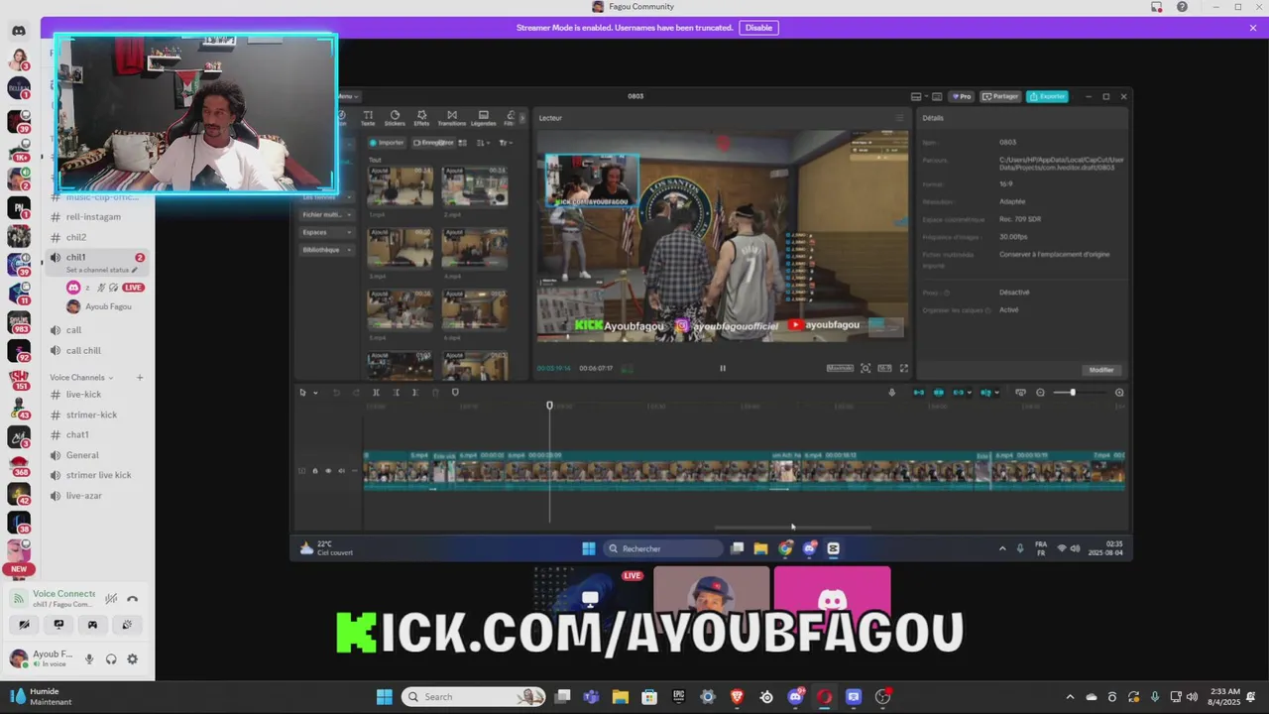
Task: Select the Effets tab in CapCut stream
Action: pyautogui.click(x=421, y=118)
